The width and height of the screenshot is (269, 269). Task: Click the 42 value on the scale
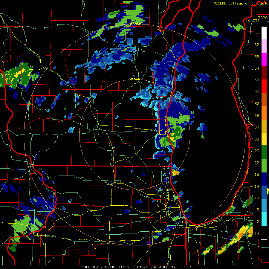(x=257, y=103)
